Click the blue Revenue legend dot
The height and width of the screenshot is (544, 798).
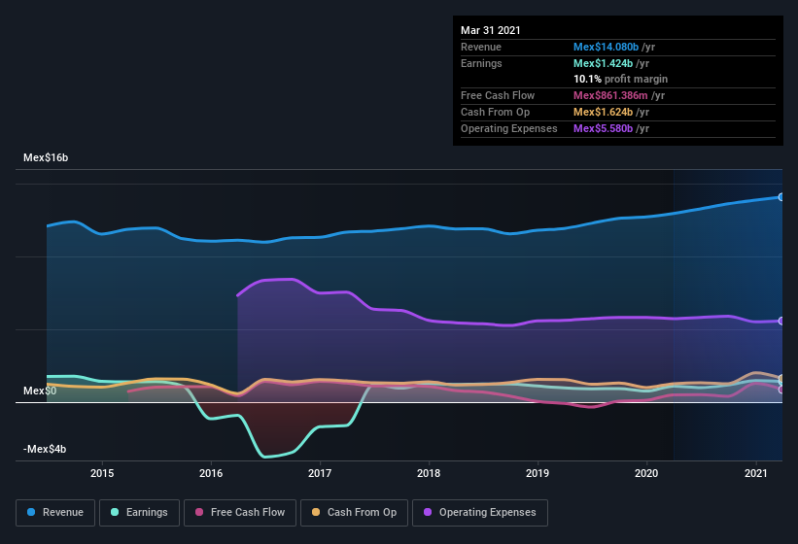coord(32,512)
